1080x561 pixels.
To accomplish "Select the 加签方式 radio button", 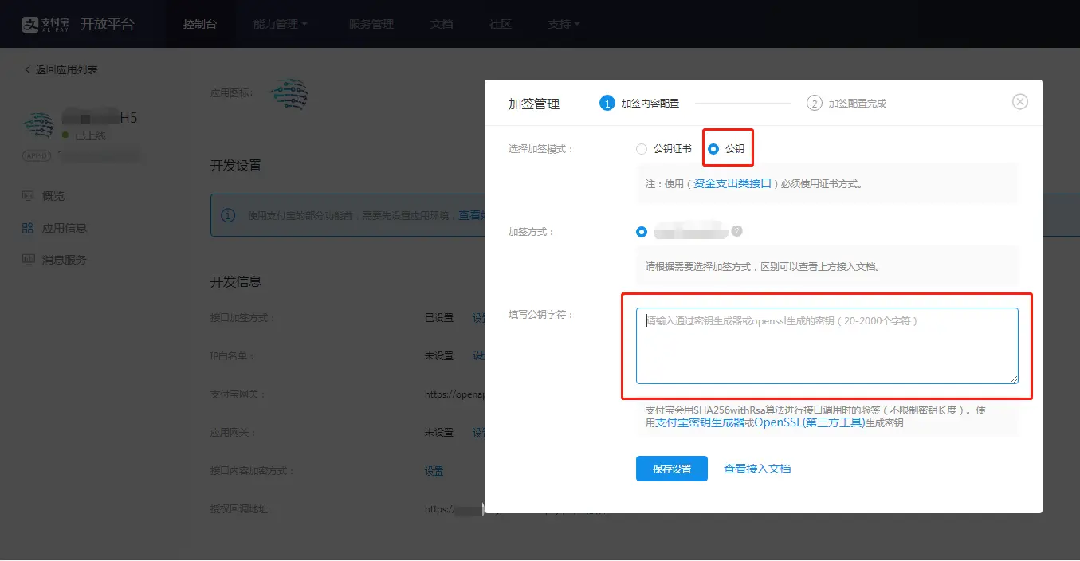I will [x=642, y=232].
